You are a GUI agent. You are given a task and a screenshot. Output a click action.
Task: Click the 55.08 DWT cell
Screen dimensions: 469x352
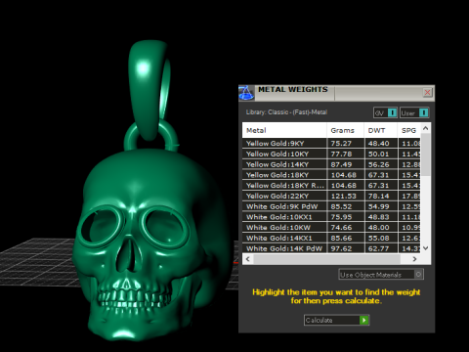coord(381,238)
